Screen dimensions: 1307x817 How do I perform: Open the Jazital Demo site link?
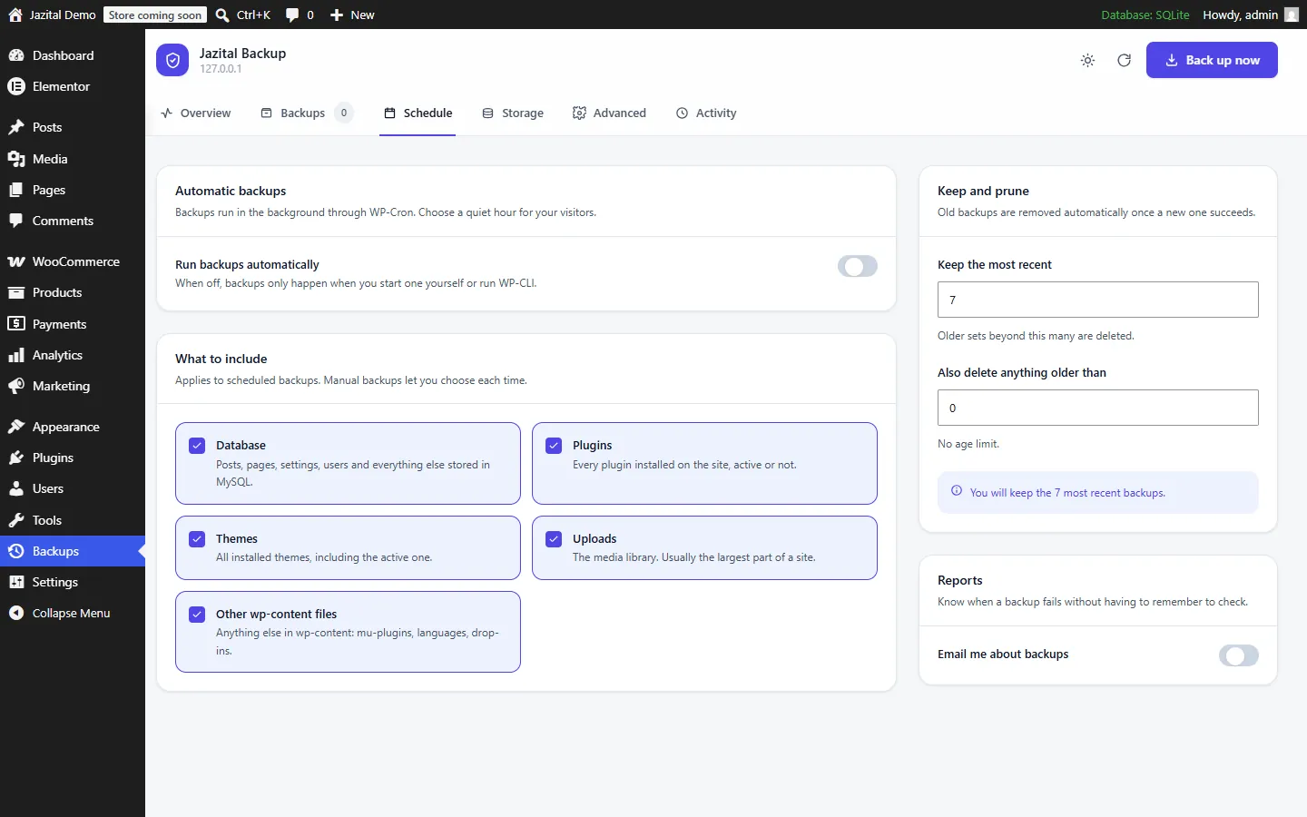(53, 15)
